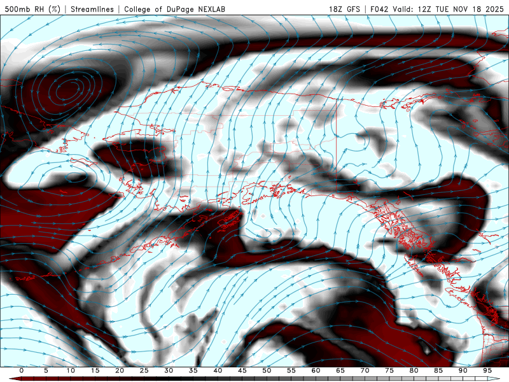Image resolution: width=509 pixels, height=382 pixels.
Task: Click the "35" color scale label
Action: [x=193, y=371]
